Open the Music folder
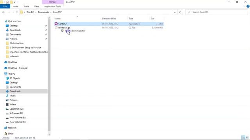This screenshot has width=250, height=140. pyautogui.click(x=12, y=96)
